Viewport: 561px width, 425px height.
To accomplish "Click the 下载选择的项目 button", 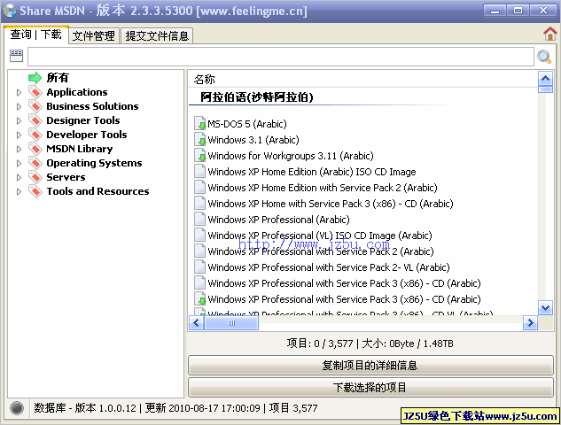I will (370, 387).
